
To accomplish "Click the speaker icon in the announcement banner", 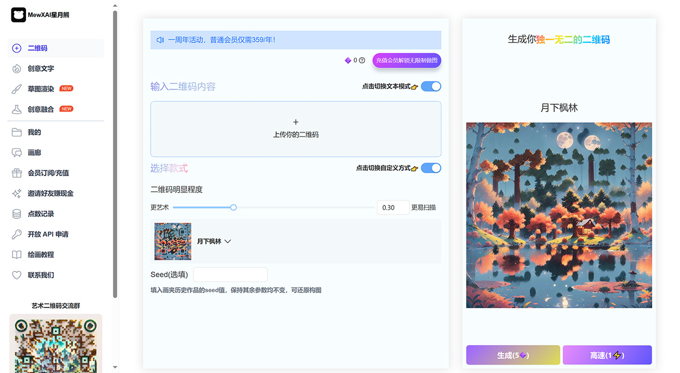I will (160, 40).
